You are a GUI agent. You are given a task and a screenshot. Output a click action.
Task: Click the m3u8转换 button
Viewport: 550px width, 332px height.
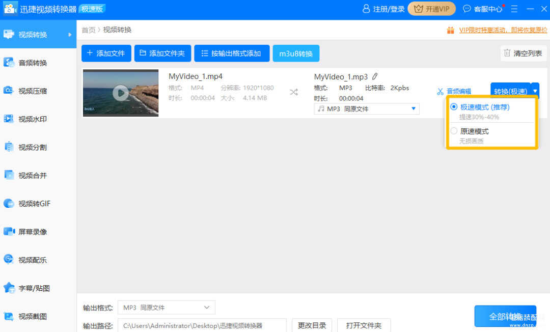(x=296, y=53)
